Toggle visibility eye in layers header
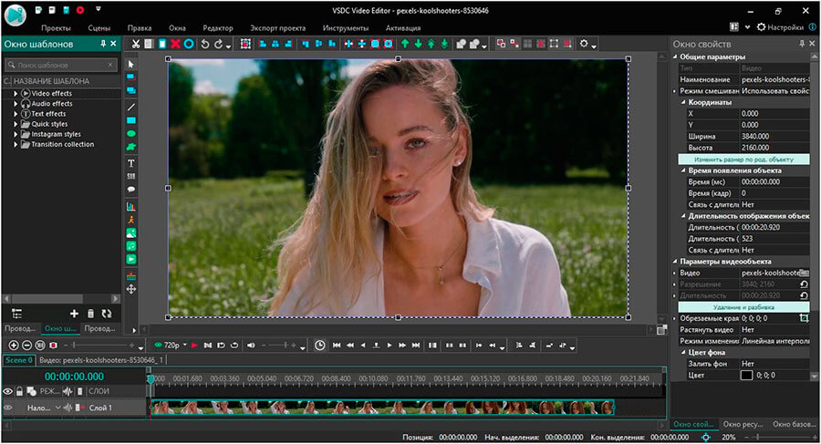Screen dimensions: 821x444 (x=8, y=391)
